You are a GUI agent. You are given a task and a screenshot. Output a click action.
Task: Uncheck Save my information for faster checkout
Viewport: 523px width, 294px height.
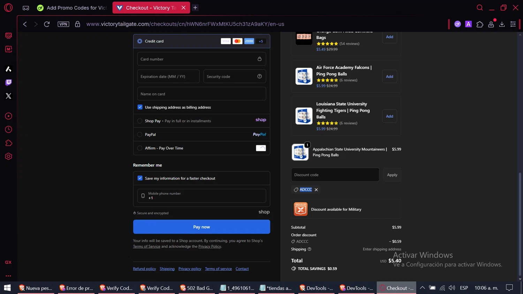click(x=140, y=178)
